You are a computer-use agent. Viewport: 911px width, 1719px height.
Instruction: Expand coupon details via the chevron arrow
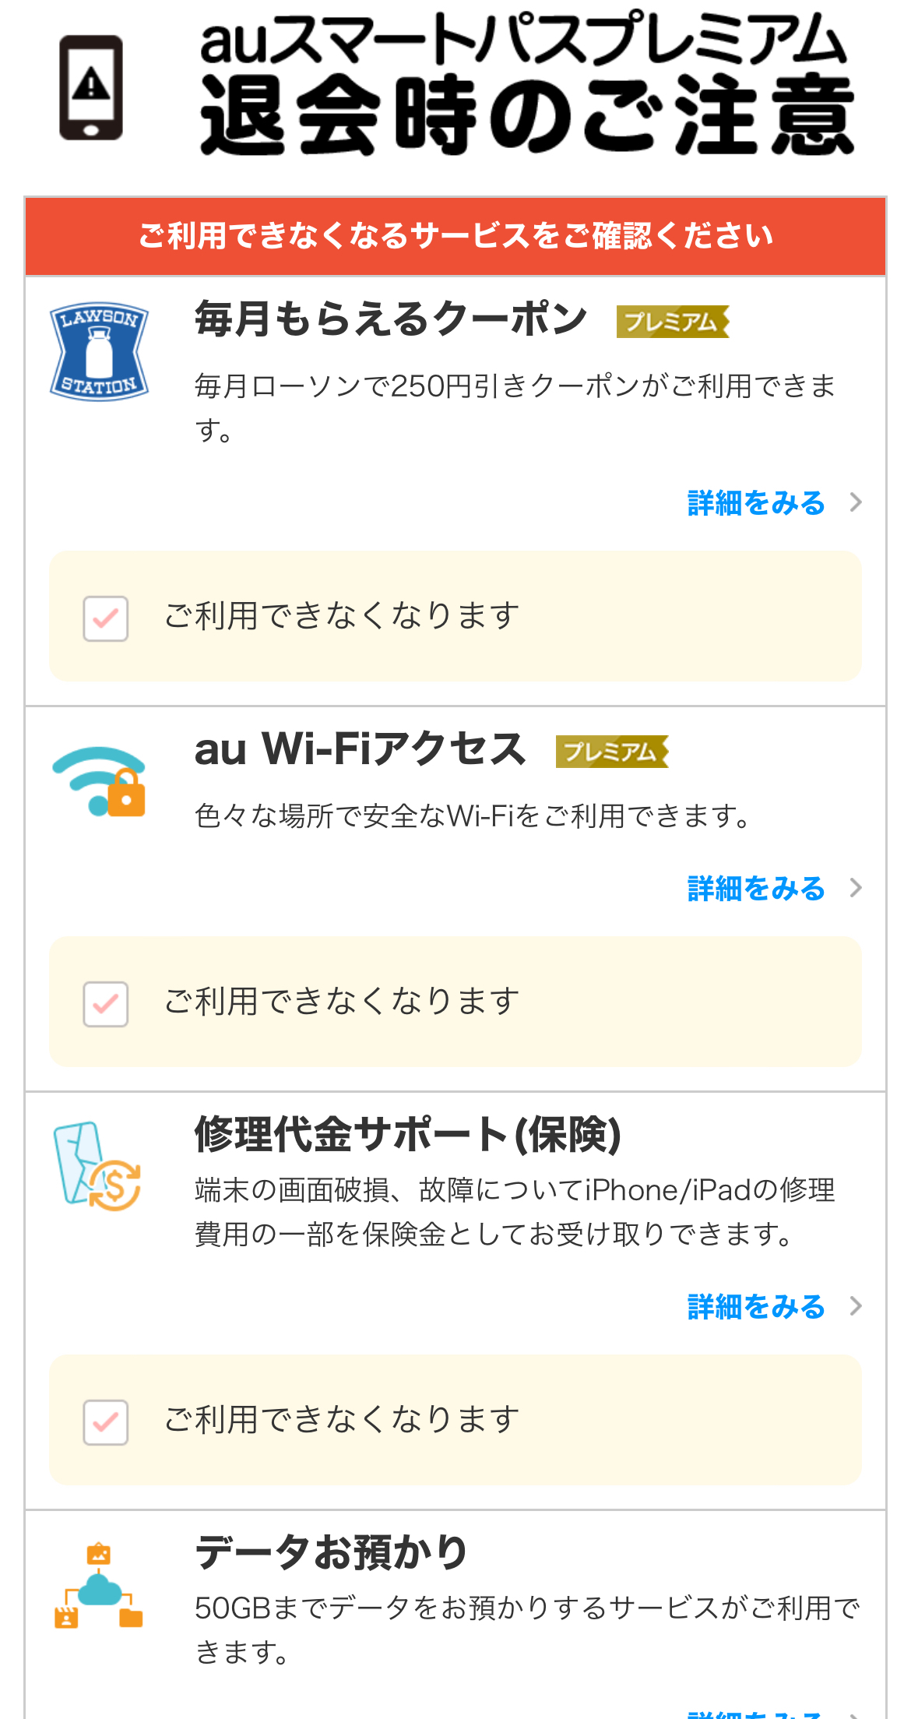(856, 502)
